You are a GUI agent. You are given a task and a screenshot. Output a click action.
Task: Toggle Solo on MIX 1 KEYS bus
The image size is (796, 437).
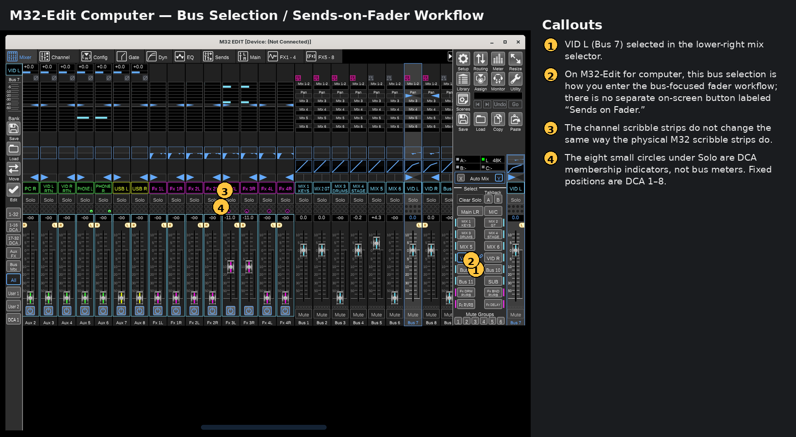pyautogui.click(x=304, y=200)
